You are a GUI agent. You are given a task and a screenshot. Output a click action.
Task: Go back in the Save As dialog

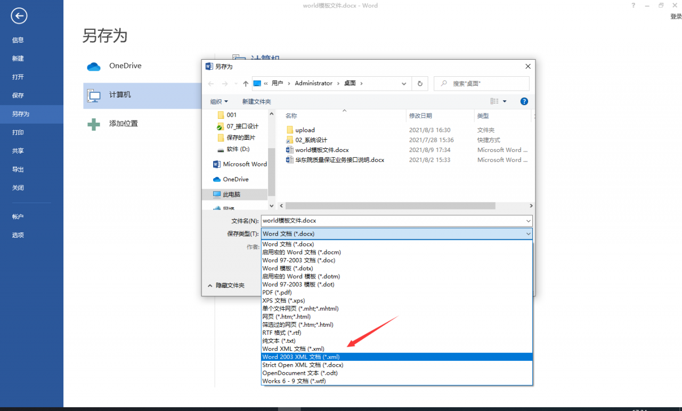click(211, 84)
